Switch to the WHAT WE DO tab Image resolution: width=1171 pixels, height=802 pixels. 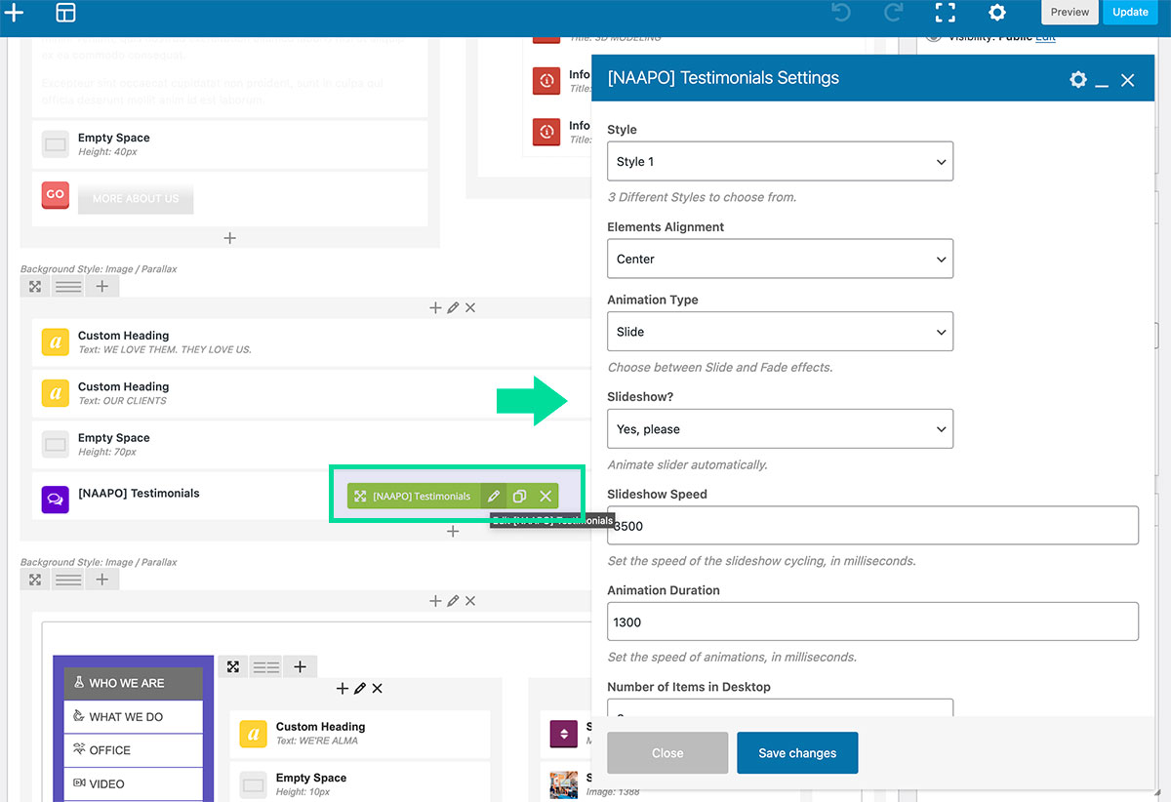click(133, 717)
